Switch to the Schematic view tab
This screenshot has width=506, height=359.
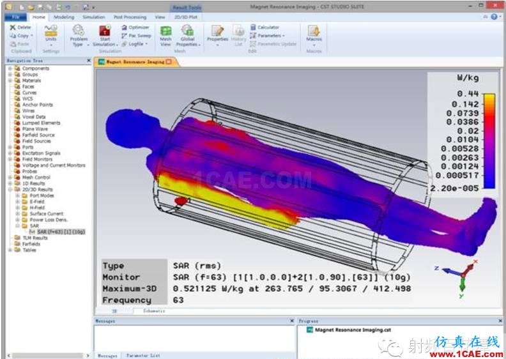154,311
